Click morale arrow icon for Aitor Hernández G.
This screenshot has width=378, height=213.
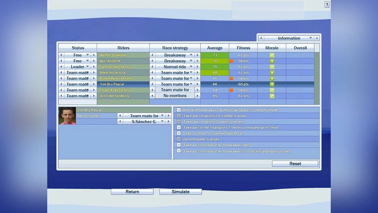coord(272,96)
